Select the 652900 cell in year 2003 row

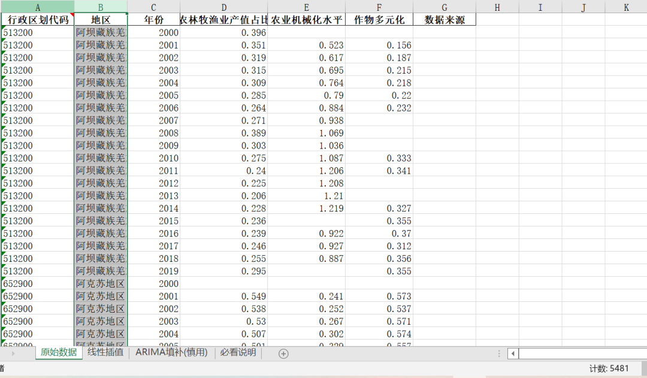(38, 321)
